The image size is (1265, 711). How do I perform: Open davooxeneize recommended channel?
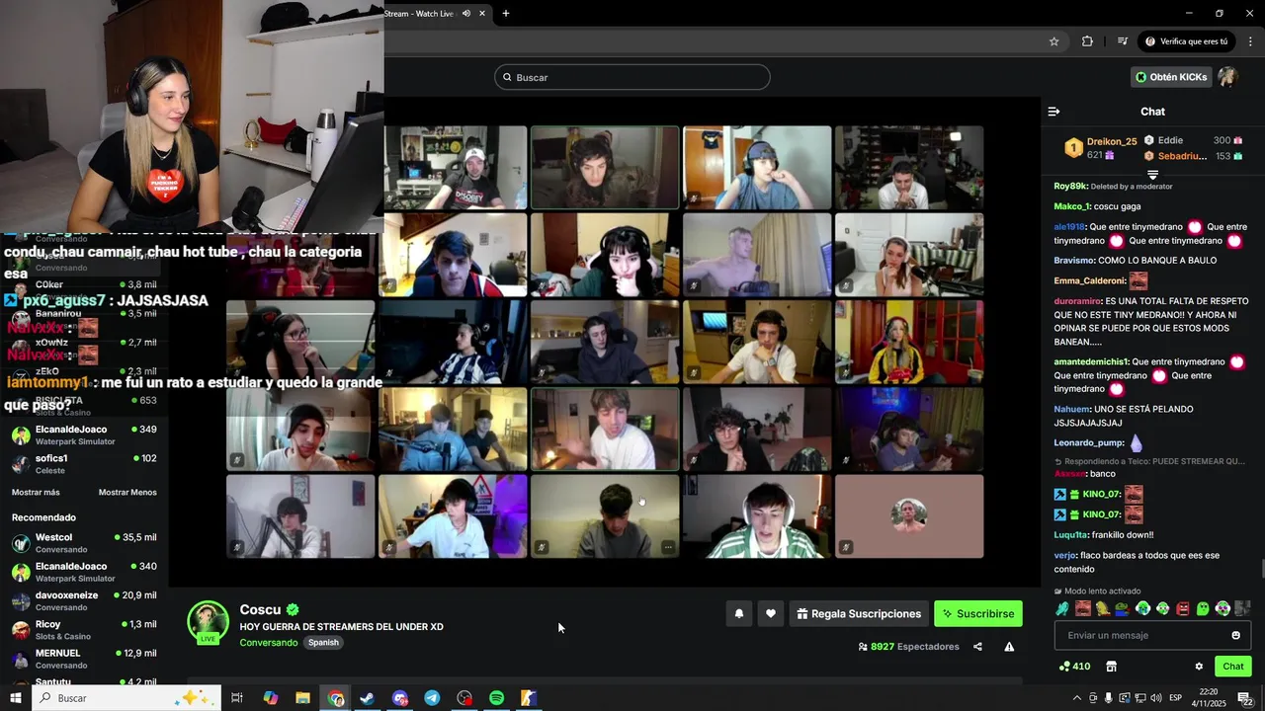[x=84, y=600]
